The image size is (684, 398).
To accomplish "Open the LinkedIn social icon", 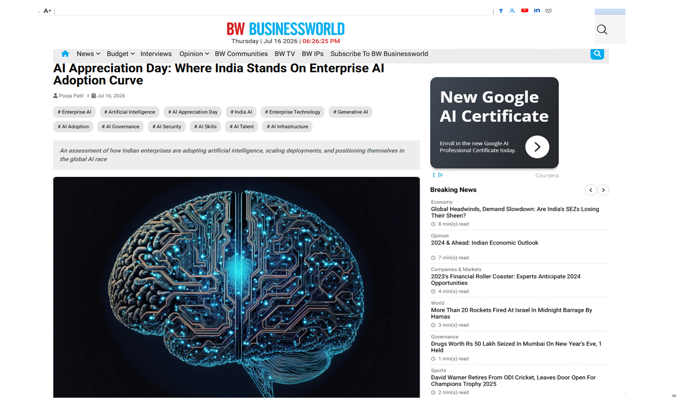I will 537,10.
